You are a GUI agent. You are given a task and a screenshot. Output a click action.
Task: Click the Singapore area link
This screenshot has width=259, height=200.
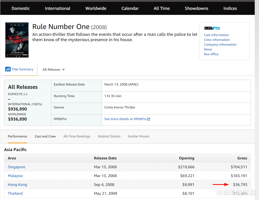[x=16, y=167]
